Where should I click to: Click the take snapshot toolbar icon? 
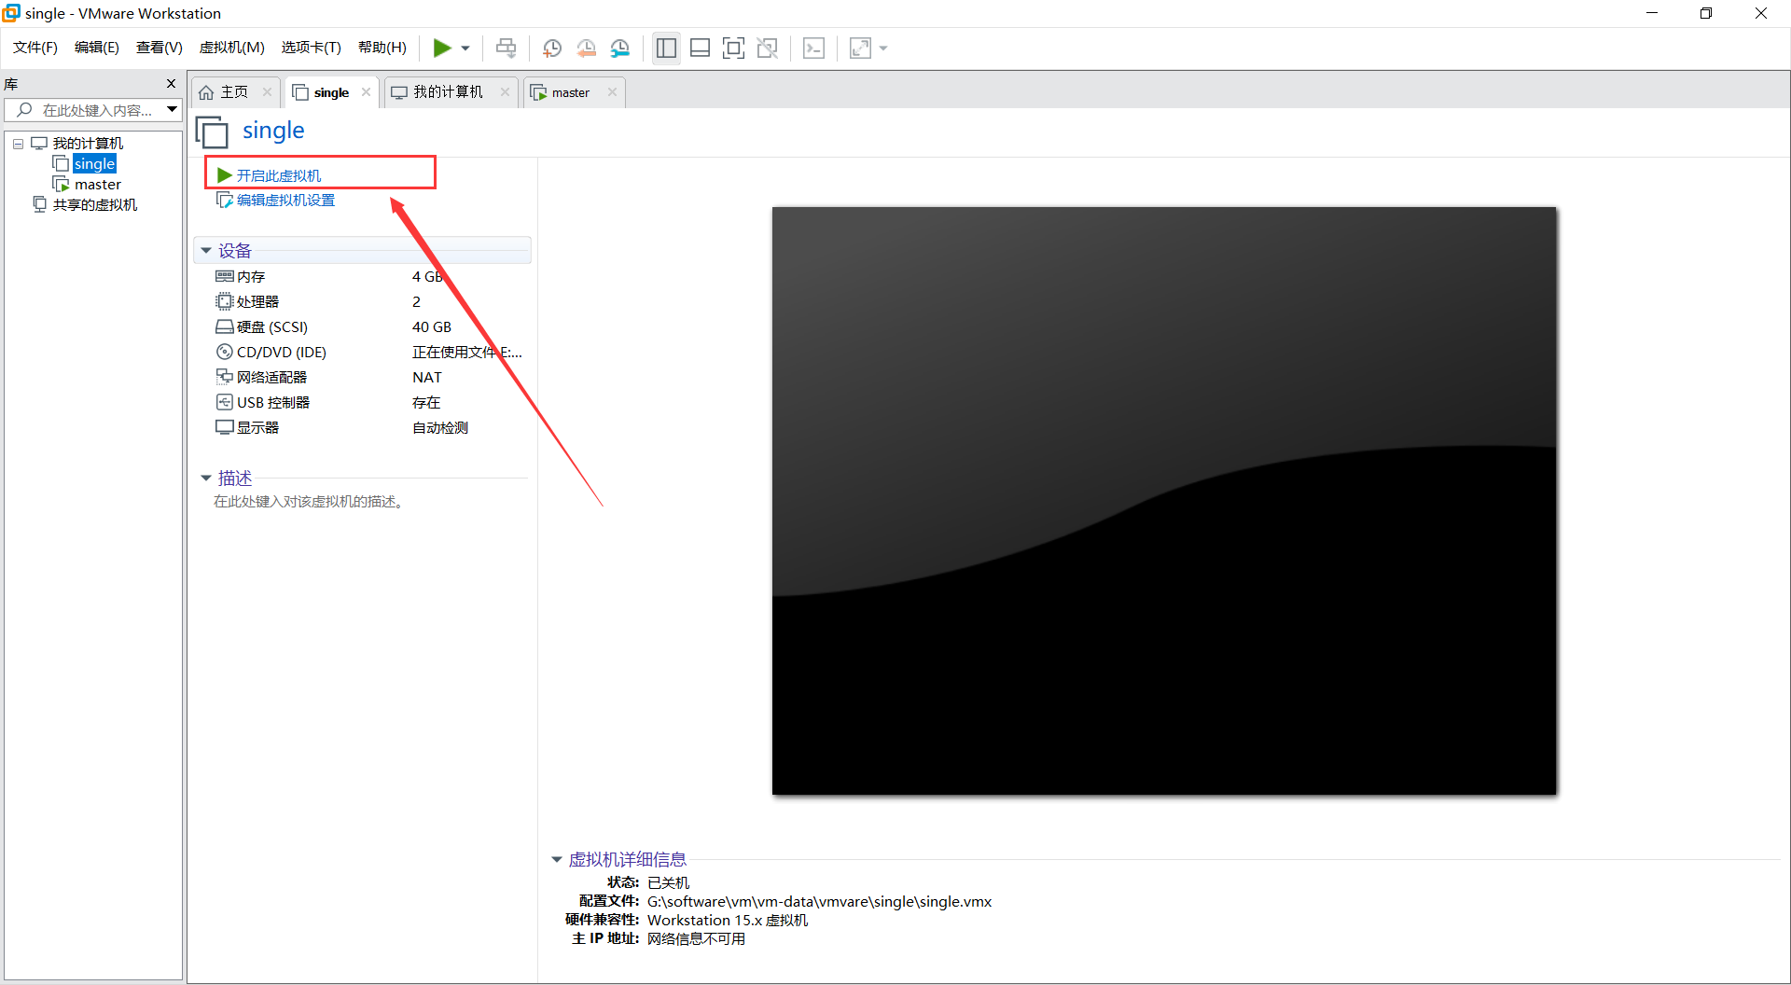(551, 48)
